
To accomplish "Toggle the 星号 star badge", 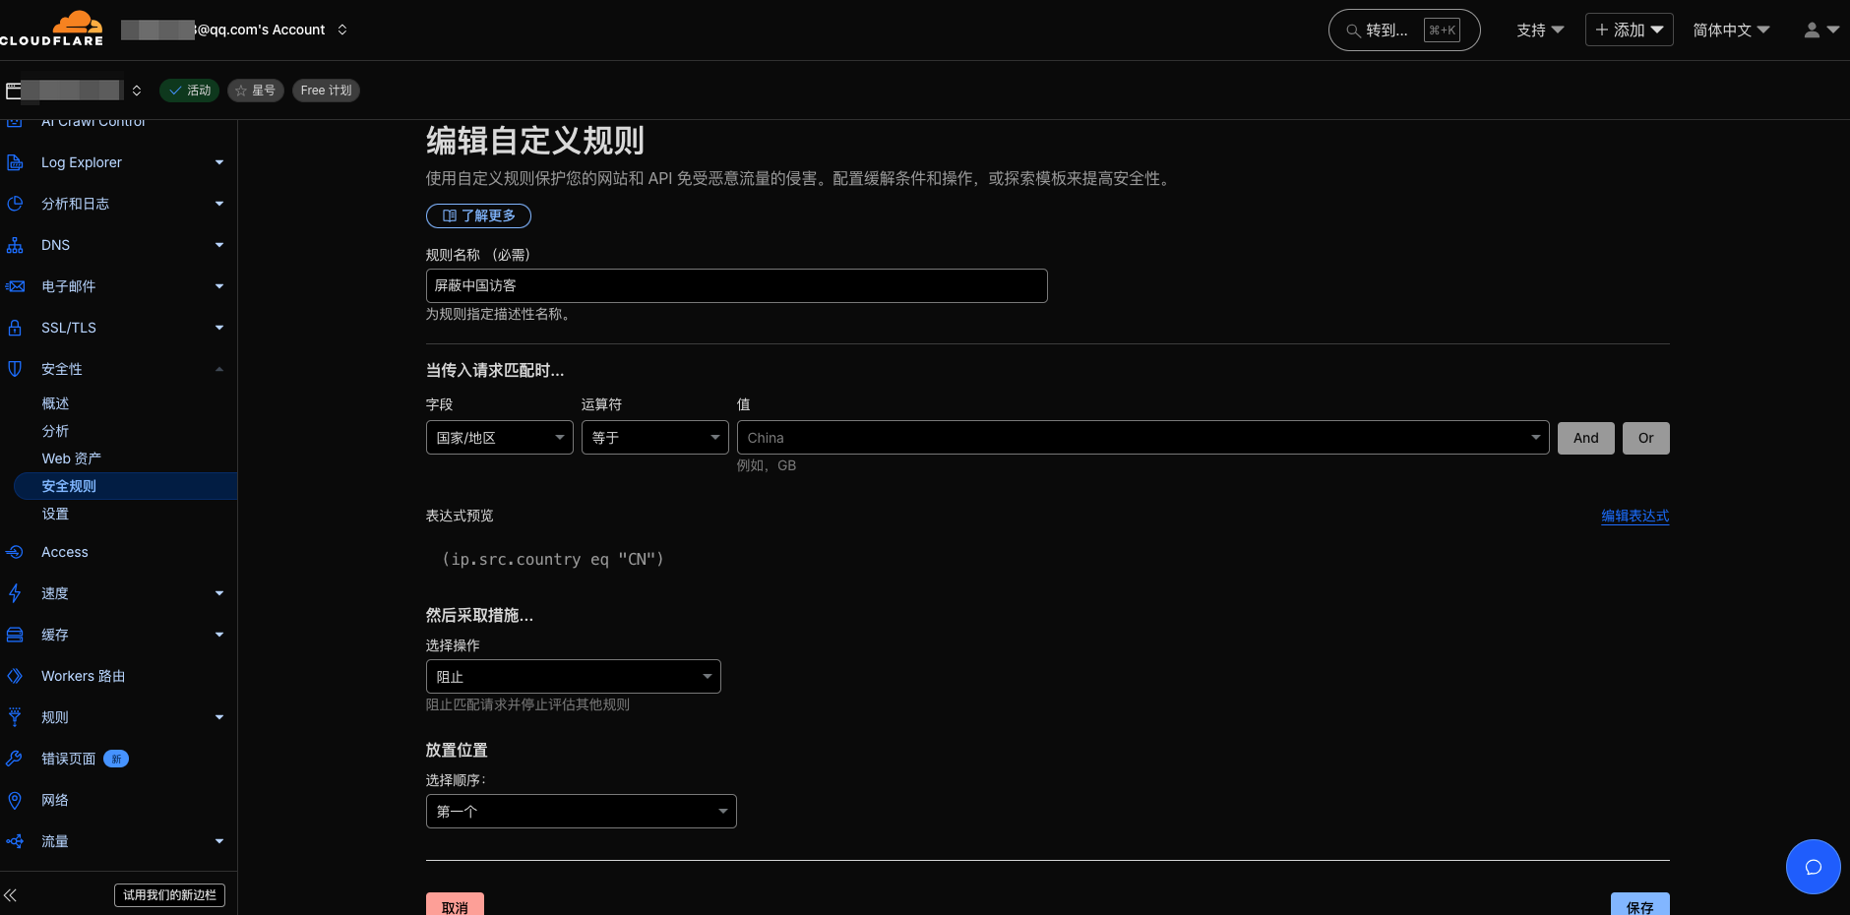I will tap(256, 91).
